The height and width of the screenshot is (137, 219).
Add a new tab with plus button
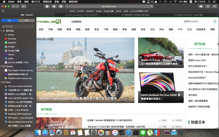coord(217,15)
